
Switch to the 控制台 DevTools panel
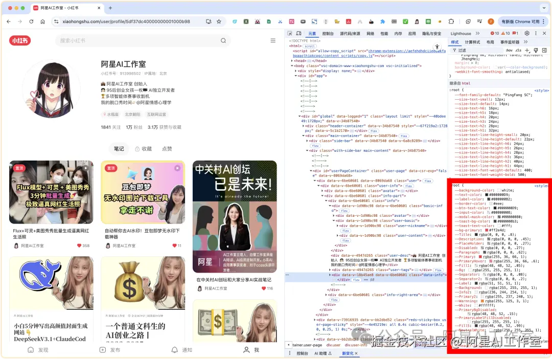(328, 33)
